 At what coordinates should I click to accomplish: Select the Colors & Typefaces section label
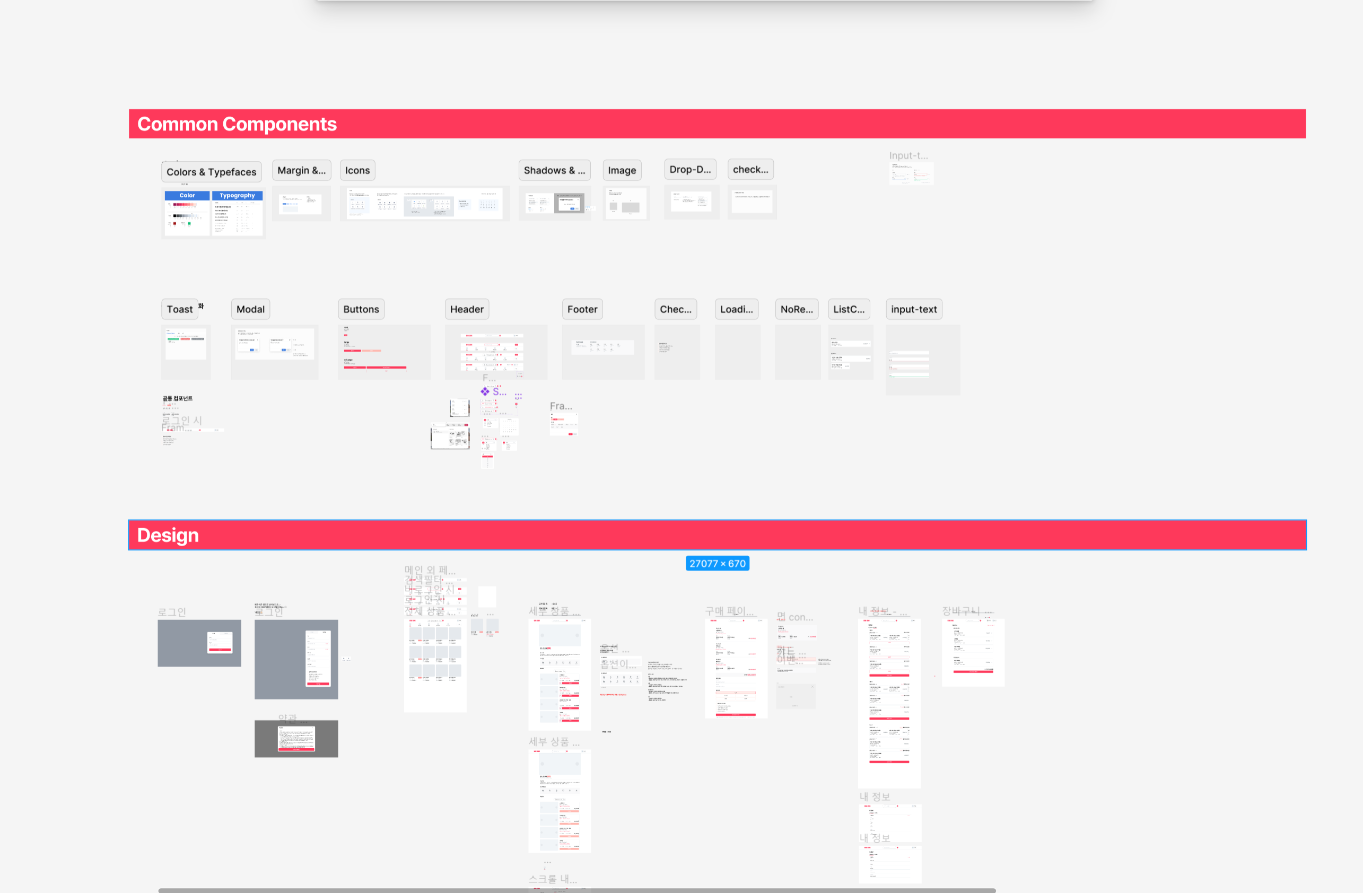(211, 172)
